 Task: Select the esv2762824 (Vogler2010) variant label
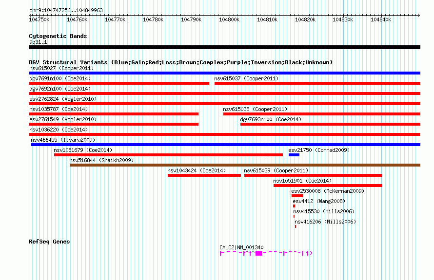tap(63, 99)
